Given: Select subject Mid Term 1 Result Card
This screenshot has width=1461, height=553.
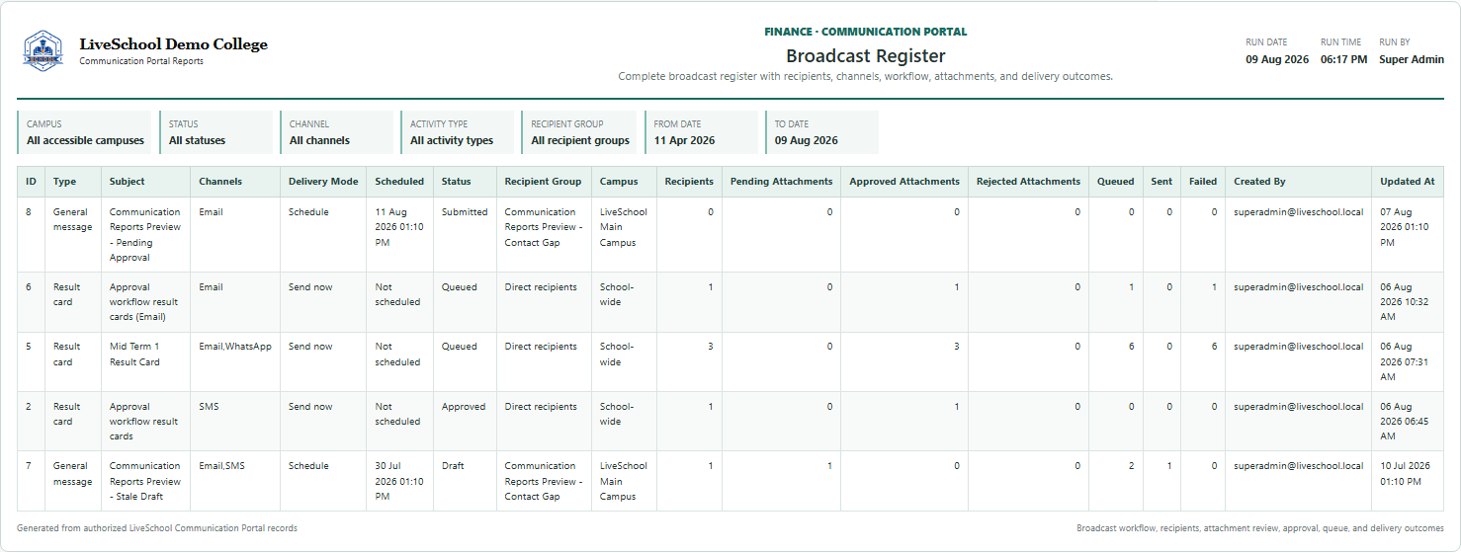Looking at the screenshot, I should (134, 355).
